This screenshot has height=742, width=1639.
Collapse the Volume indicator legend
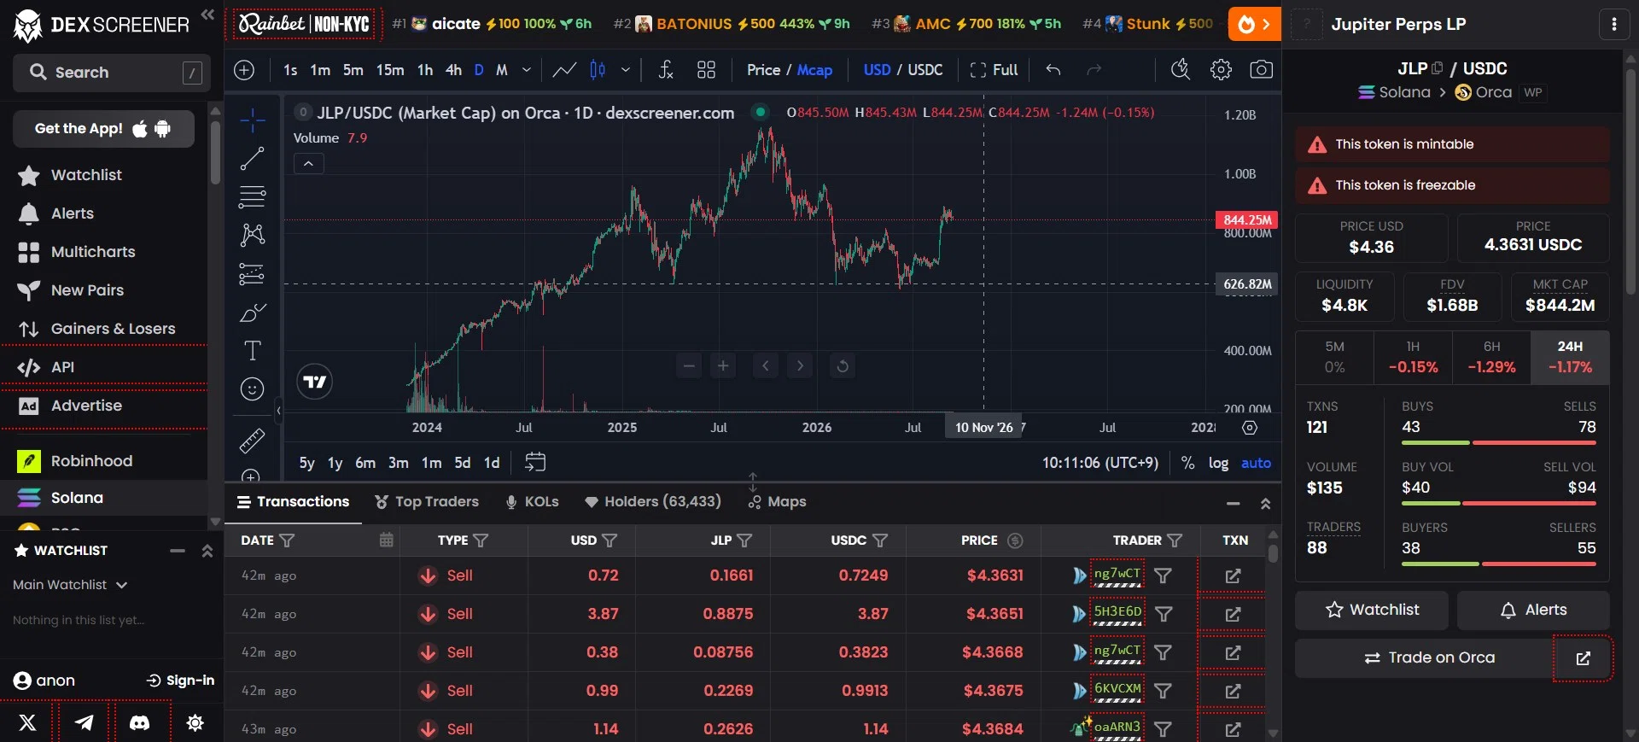coord(309,163)
